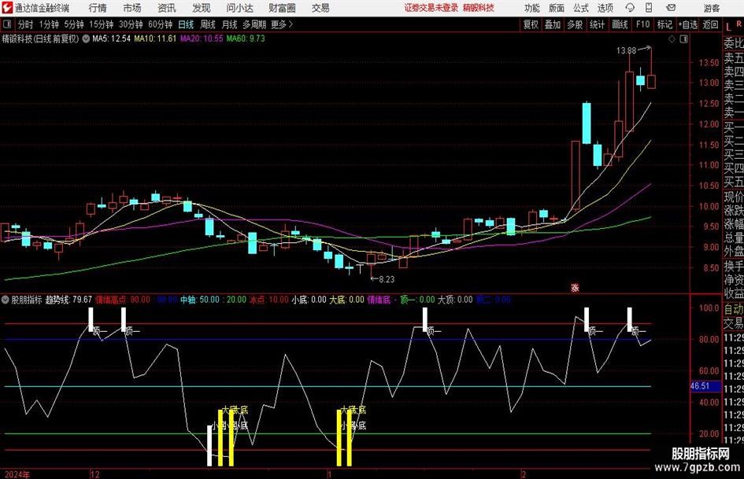Open the mobile phone icon
The width and height of the screenshot is (744, 479).
(649, 8)
